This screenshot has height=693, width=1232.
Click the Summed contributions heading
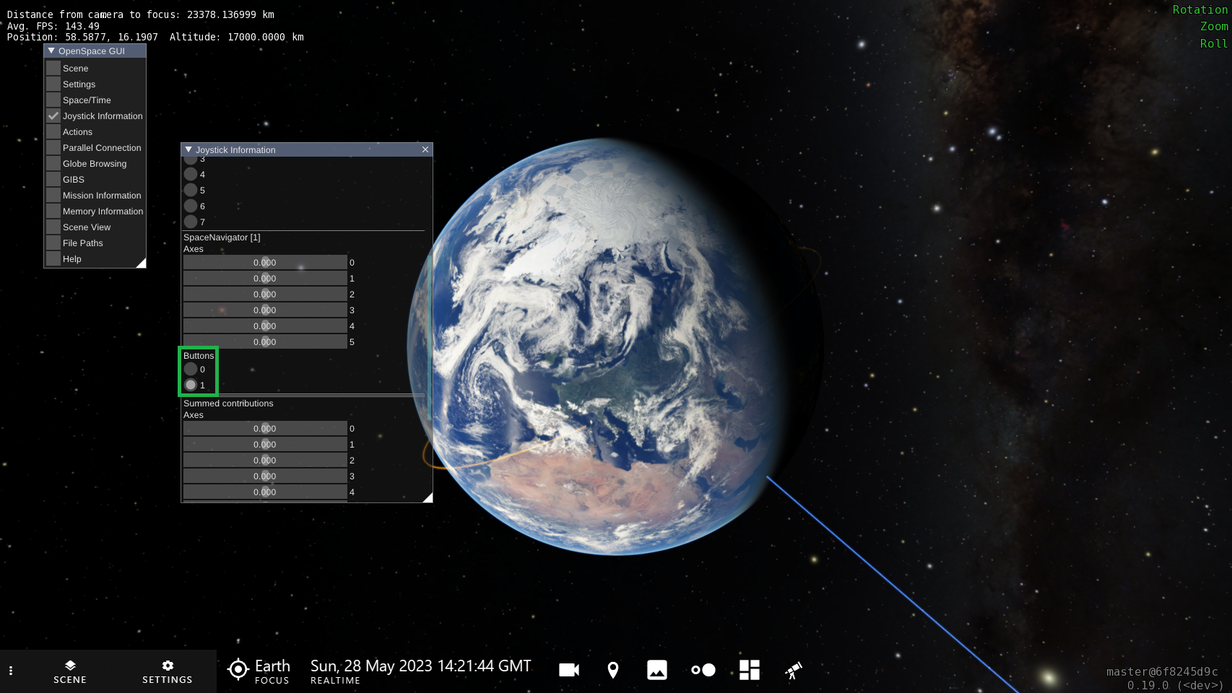coord(228,403)
